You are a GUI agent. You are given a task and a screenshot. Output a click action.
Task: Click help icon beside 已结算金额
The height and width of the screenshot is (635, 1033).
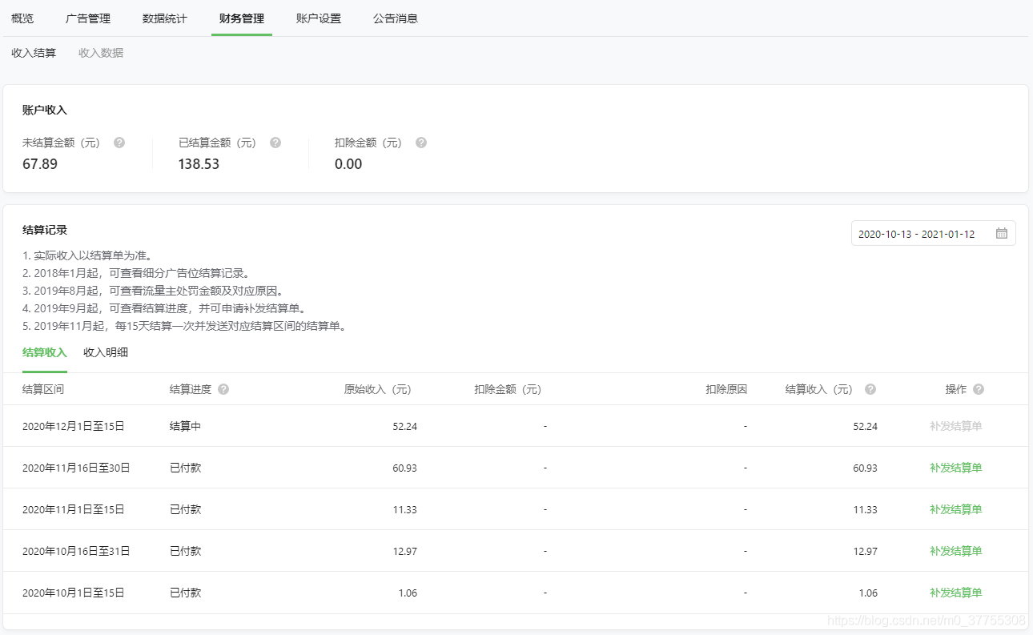(x=275, y=143)
